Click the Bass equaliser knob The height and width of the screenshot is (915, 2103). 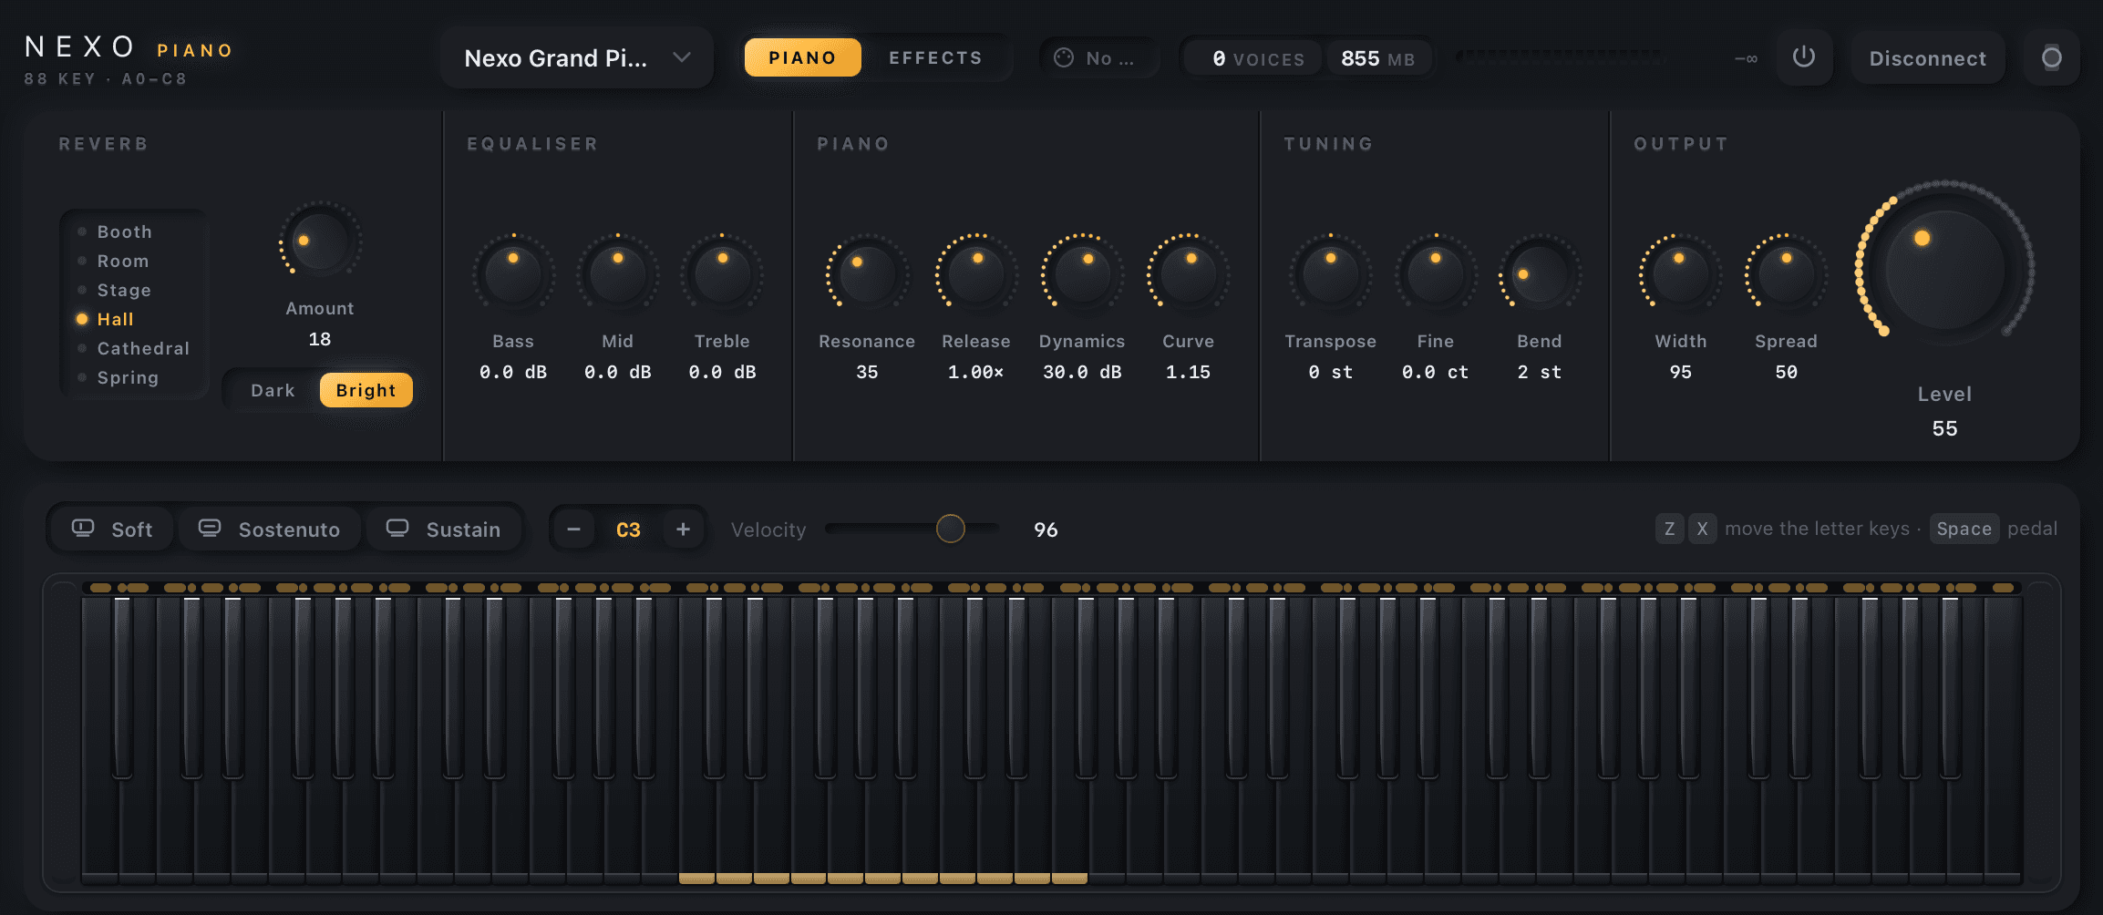tap(513, 273)
